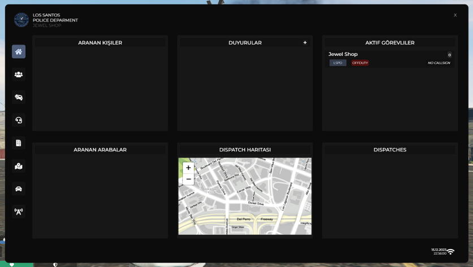The image size is (473, 267).
Task: Click the OFFDUTY status badge
Action: (360, 63)
